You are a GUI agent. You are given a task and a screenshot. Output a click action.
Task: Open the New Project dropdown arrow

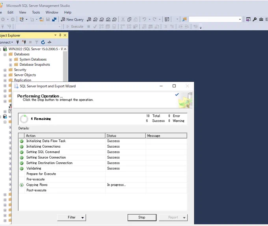point(26,19)
